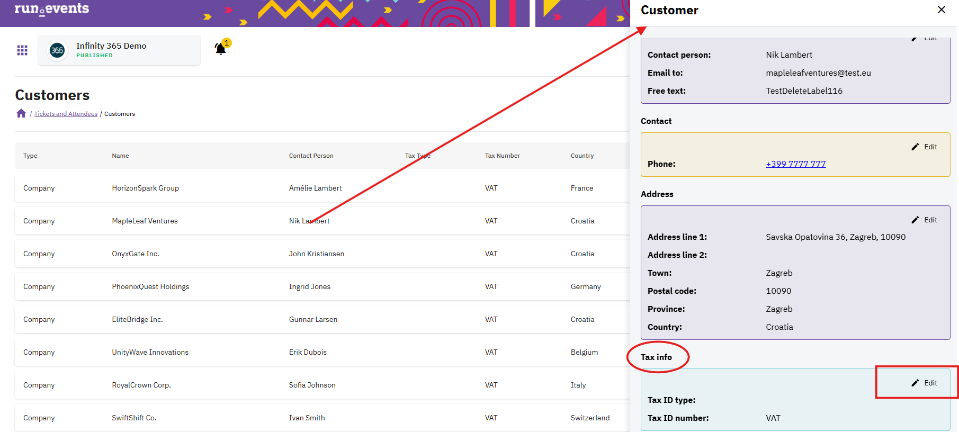Click the Name column header
This screenshot has height=432, width=959.
tap(120, 156)
